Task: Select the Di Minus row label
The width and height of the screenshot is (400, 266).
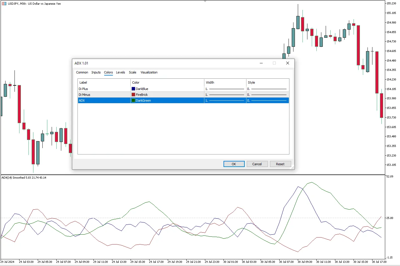Action: [x=84, y=95]
